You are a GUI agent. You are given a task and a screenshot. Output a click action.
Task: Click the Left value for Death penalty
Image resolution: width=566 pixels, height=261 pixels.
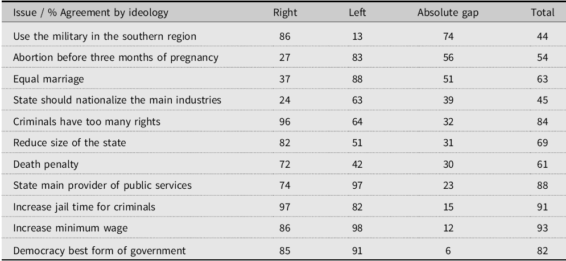click(357, 164)
